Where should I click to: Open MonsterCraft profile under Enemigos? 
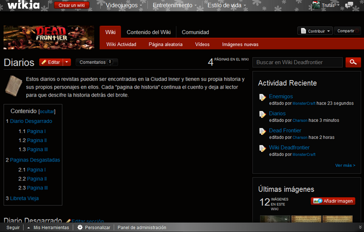pos(304,103)
